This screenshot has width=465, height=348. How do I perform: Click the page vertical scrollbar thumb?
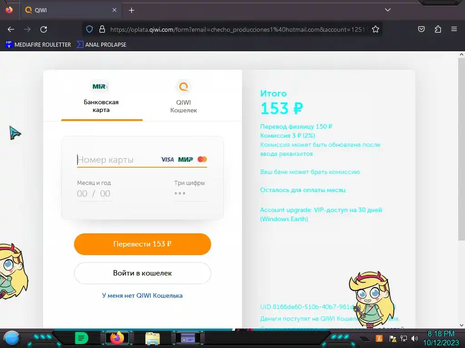pyautogui.click(x=461, y=149)
